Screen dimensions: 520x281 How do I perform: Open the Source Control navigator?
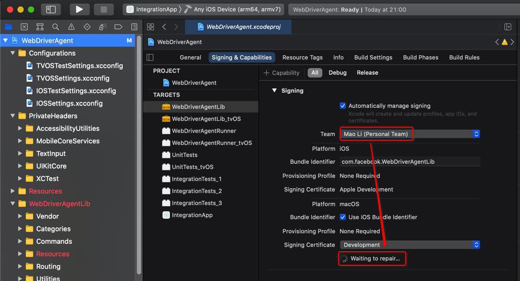tap(24, 27)
